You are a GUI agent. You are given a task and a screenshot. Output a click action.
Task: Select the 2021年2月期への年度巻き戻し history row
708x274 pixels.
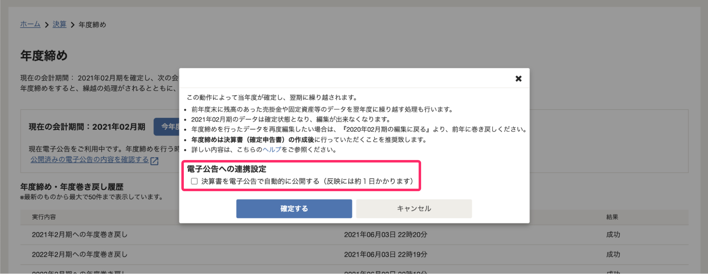point(354,235)
